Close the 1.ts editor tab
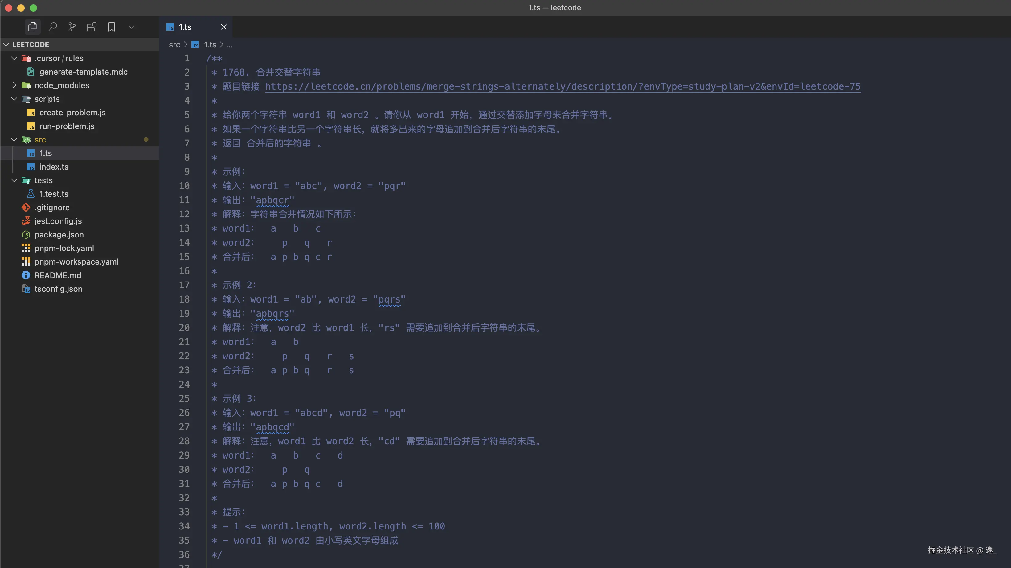The image size is (1011, 568). [224, 27]
